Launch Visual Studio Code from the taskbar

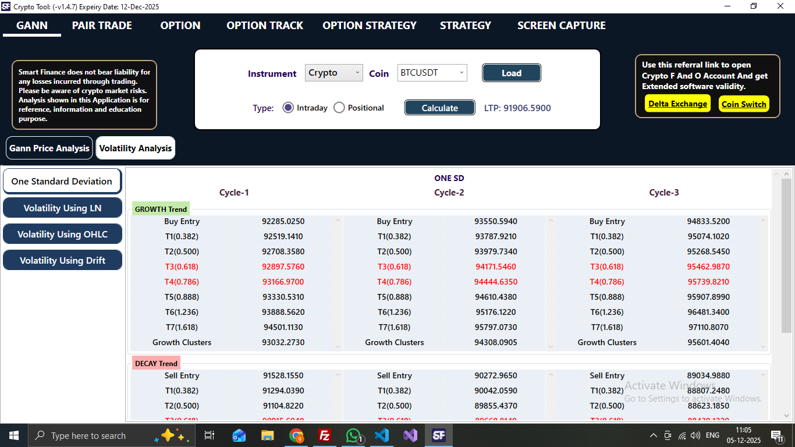tap(382, 435)
